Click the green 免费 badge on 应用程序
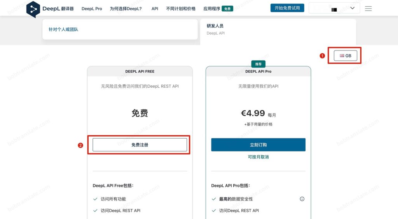Image resolution: width=398 pixels, height=219 pixels. [227, 9]
